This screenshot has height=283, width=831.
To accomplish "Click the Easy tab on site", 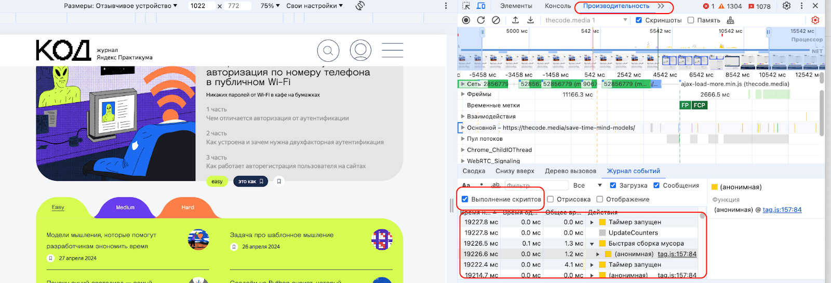I will coord(58,207).
